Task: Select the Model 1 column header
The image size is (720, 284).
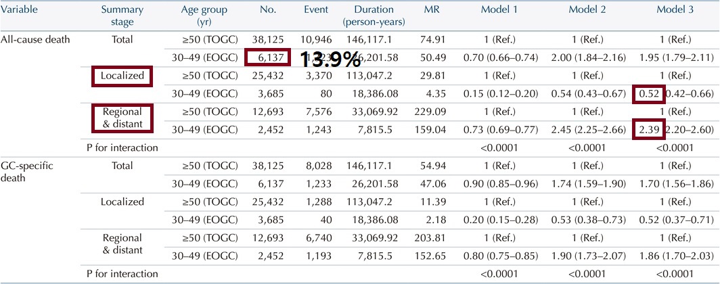Action: (x=499, y=9)
